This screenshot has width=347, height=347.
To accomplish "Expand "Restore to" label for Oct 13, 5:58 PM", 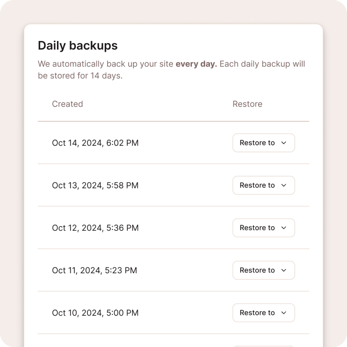I will point(257,185).
